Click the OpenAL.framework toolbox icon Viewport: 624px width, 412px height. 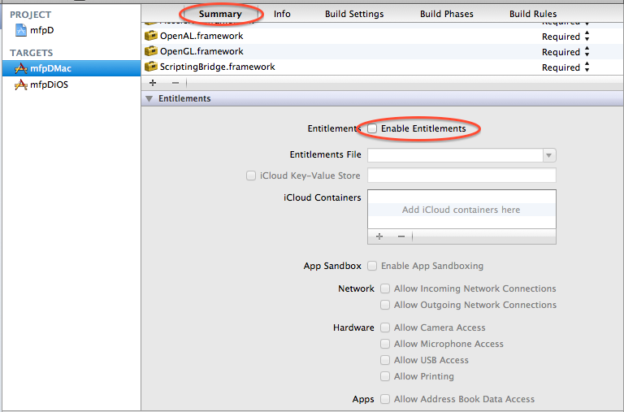pos(150,37)
